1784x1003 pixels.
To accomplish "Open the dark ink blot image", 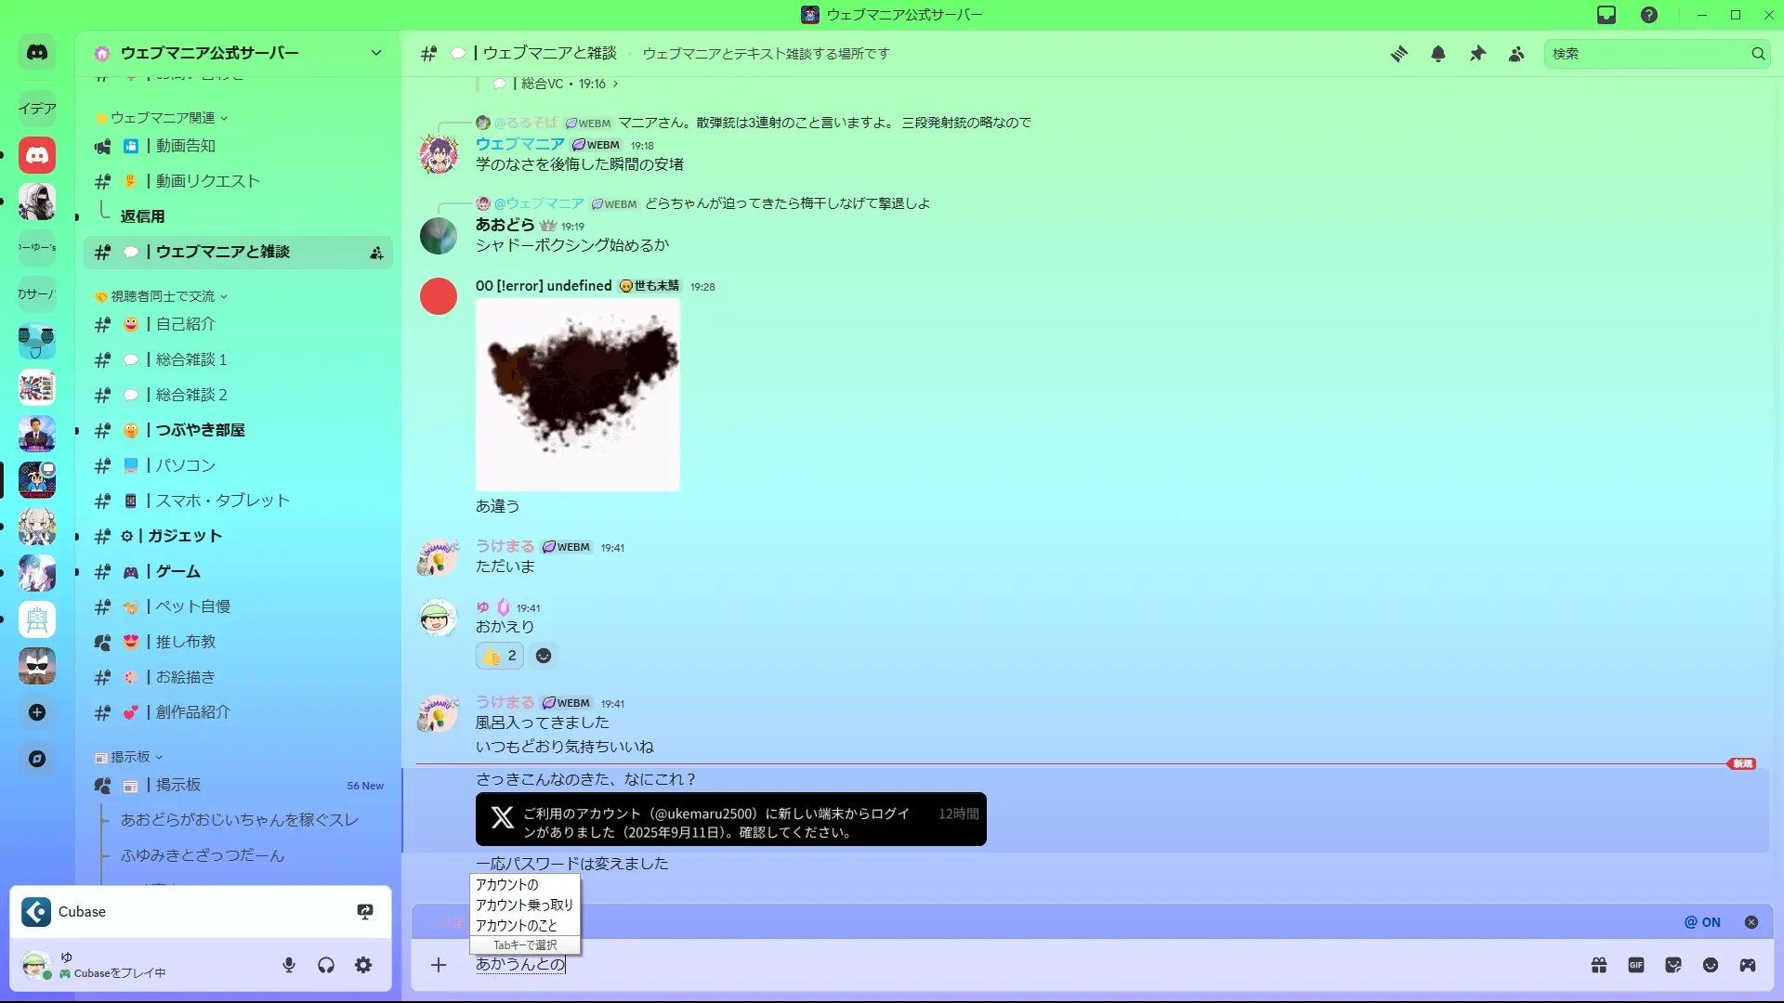I will click(577, 395).
